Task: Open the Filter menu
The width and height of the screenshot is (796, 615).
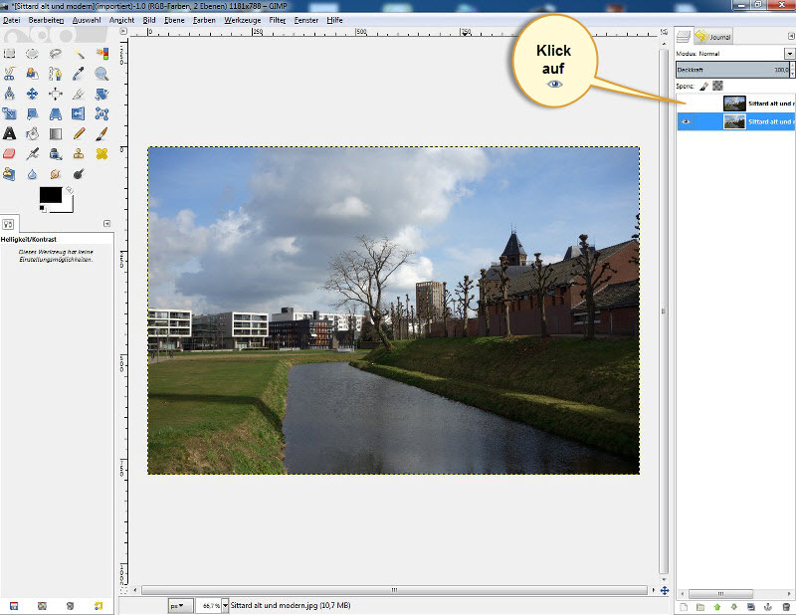Action: [278, 20]
